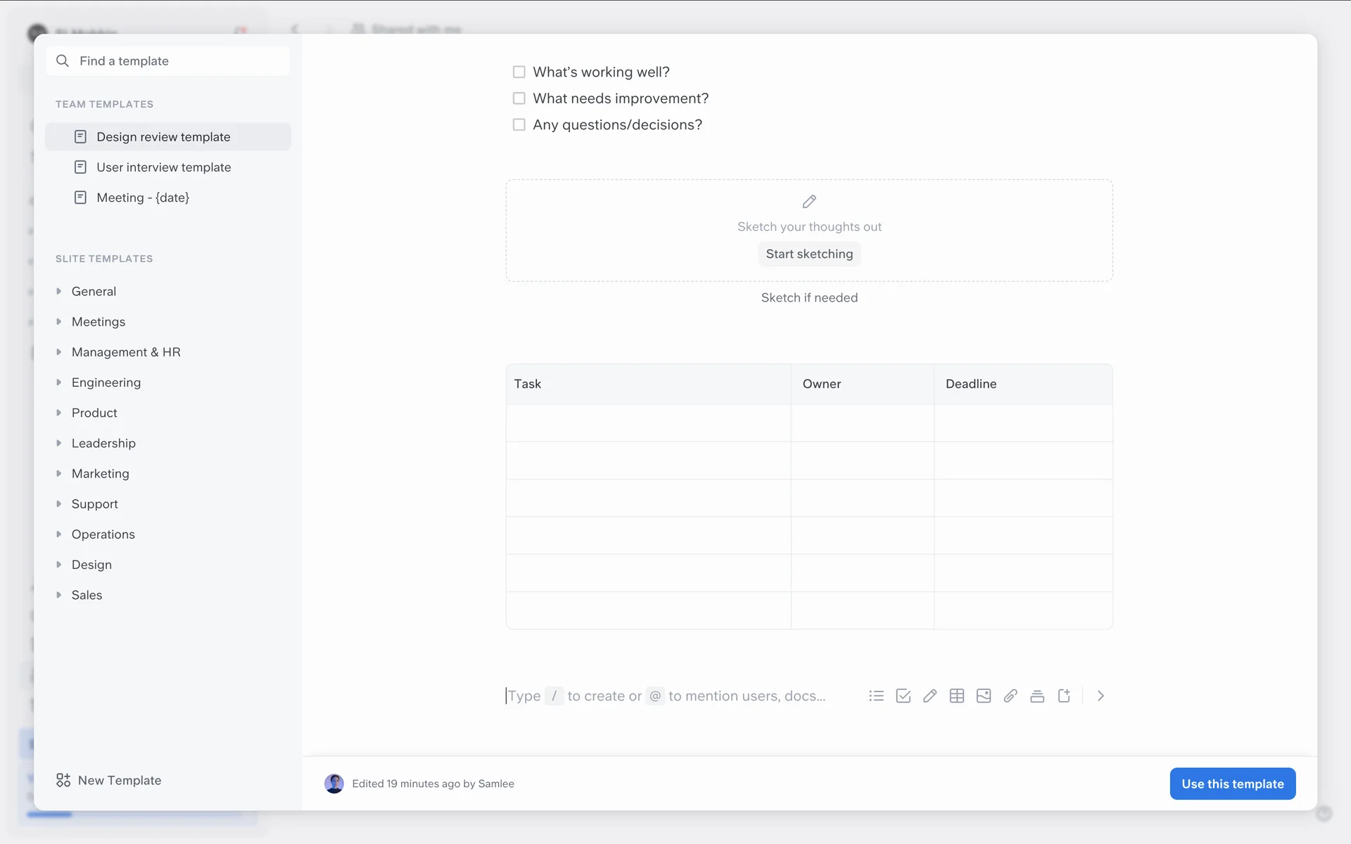Attach a file with the paperclip icon
This screenshot has height=844, width=1351.
click(x=1010, y=696)
